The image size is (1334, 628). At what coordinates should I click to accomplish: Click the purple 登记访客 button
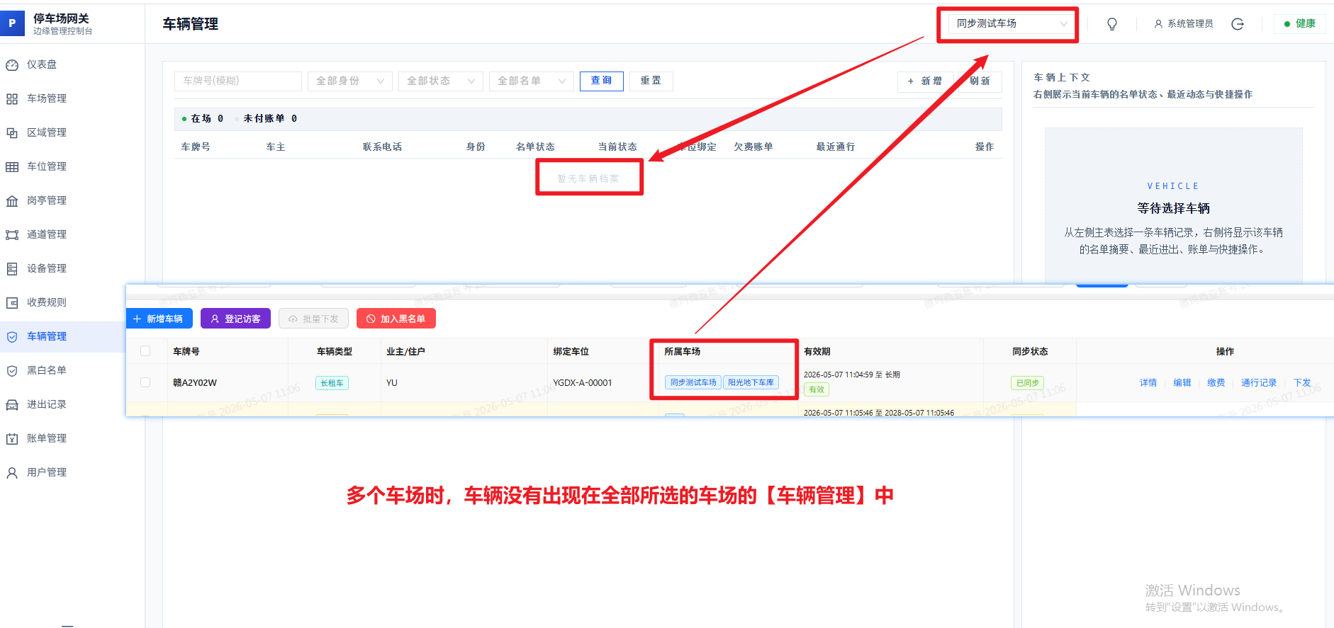(x=235, y=319)
